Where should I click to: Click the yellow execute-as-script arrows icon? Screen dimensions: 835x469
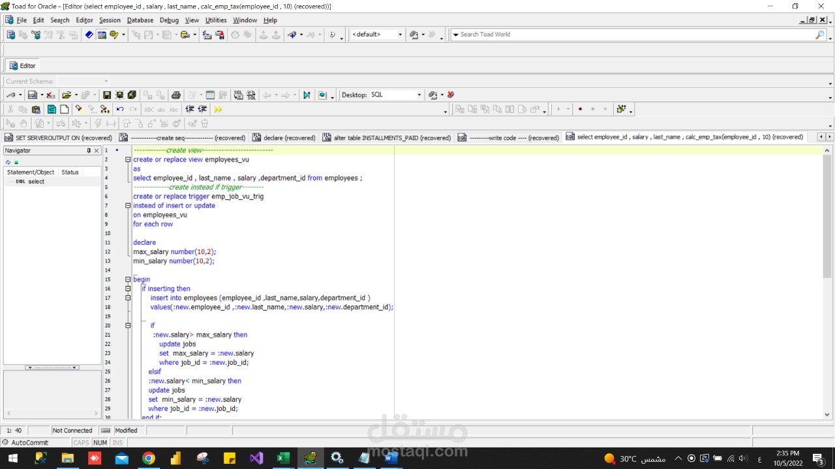[x=218, y=109]
